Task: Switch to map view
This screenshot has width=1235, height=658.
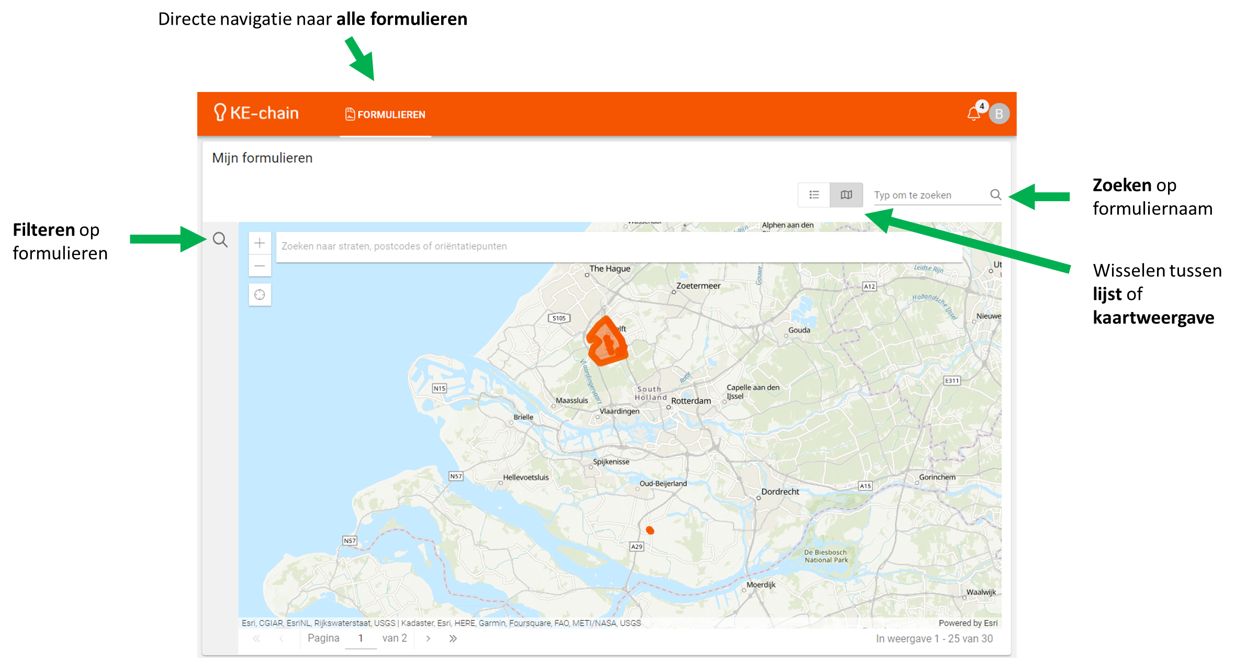Action: tap(846, 195)
